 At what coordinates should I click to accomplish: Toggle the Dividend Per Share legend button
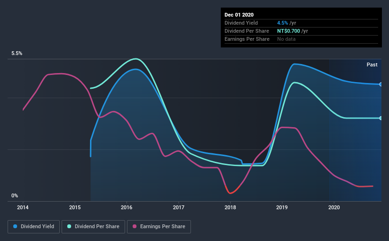tap(93, 227)
